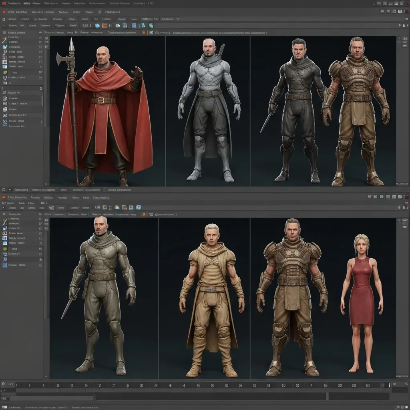Click the orange square icon in the top toolbar
This screenshot has height=410, width=410.
[x=104, y=25]
